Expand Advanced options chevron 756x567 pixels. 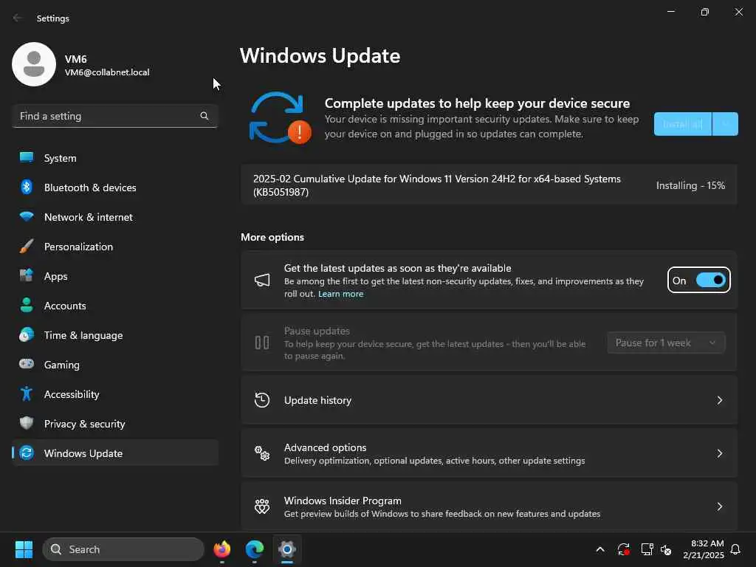[x=719, y=453]
